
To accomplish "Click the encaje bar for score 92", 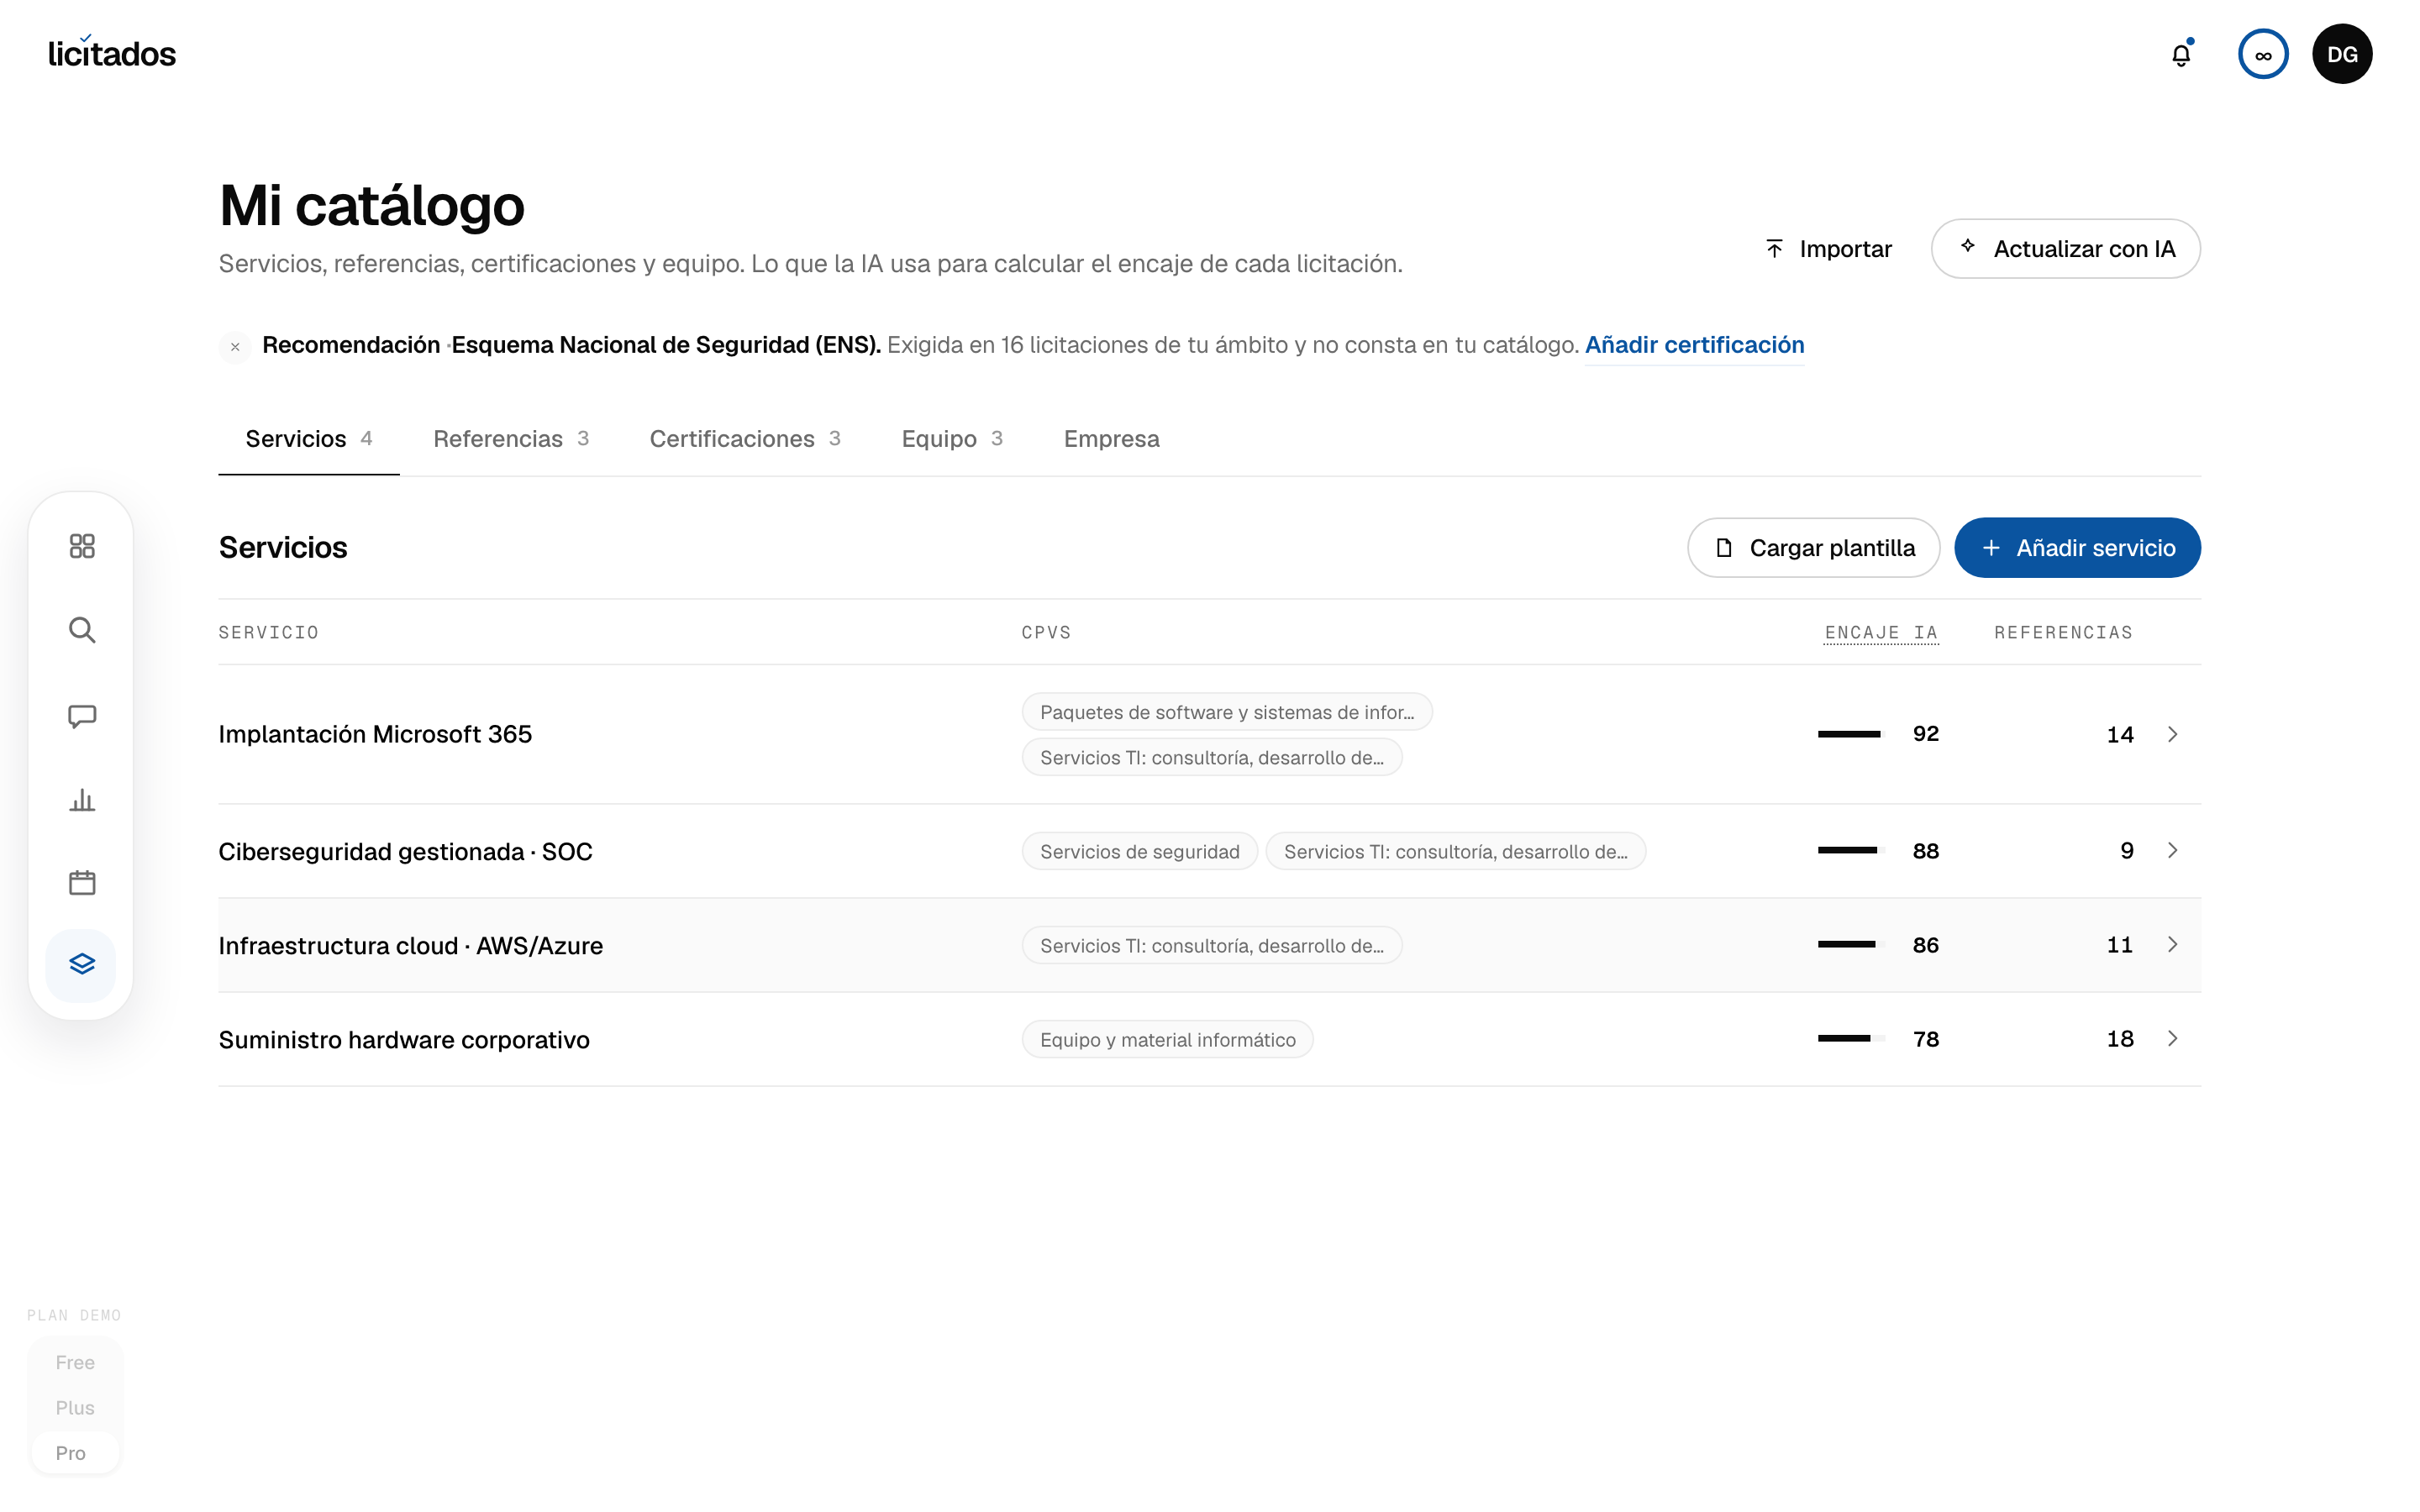I will pyautogui.click(x=1852, y=735).
